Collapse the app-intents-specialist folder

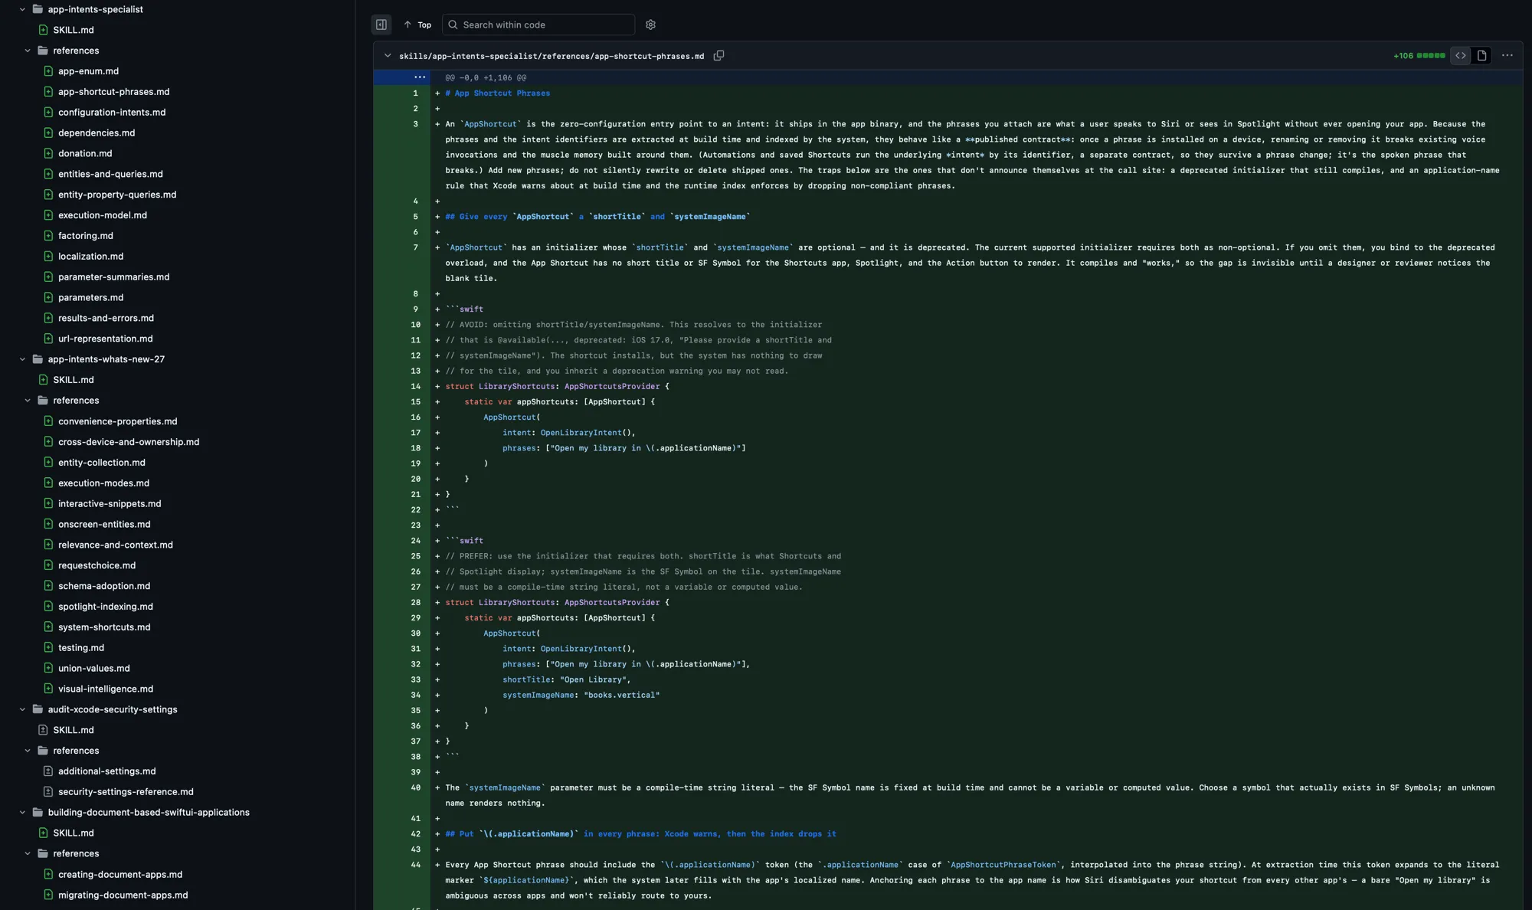pos(22,9)
